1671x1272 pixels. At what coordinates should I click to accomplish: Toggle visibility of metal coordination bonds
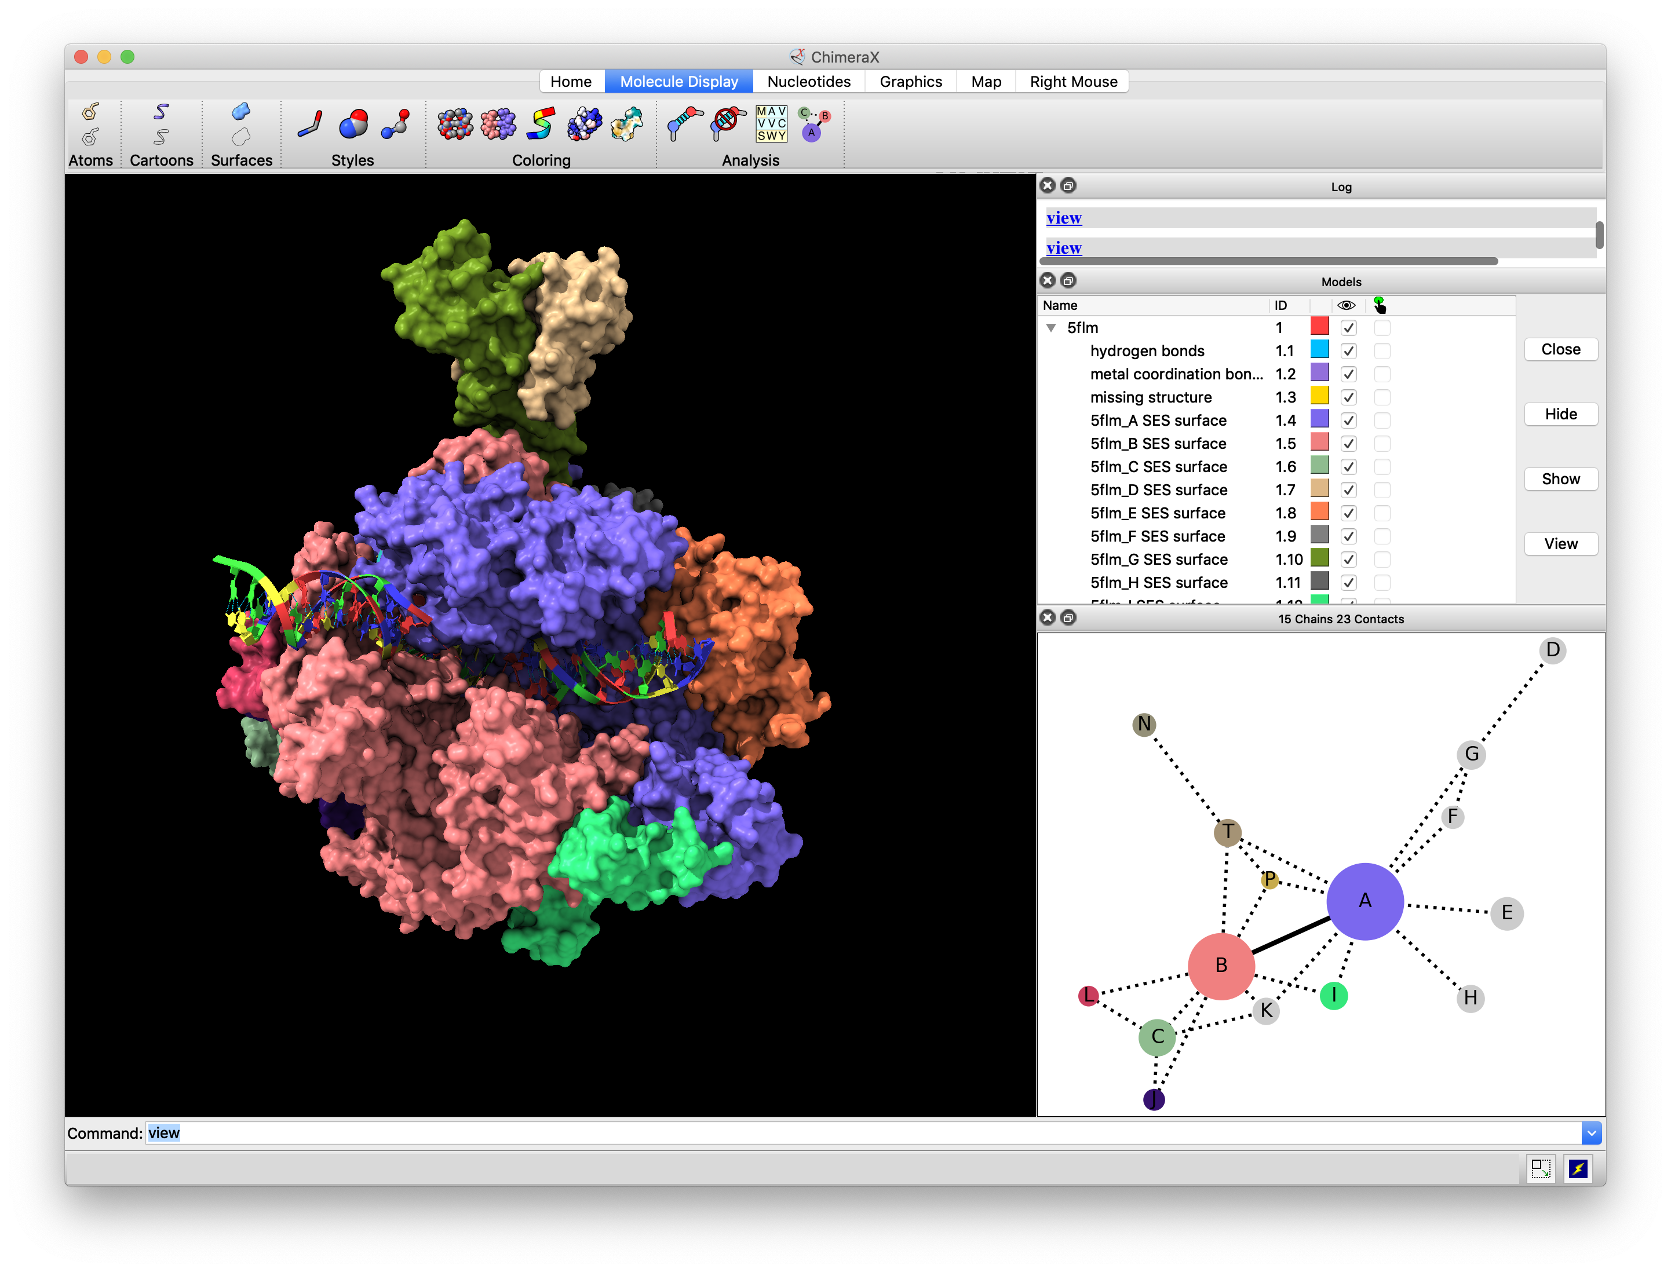[x=1348, y=374]
